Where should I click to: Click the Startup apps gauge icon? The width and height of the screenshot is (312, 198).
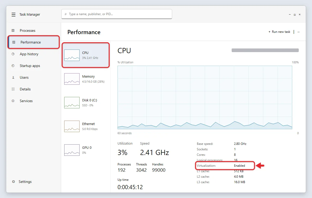point(13,66)
